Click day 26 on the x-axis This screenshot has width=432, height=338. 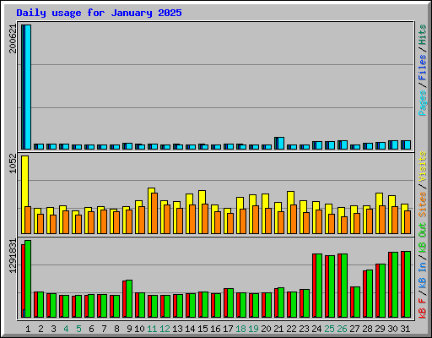[342, 329]
